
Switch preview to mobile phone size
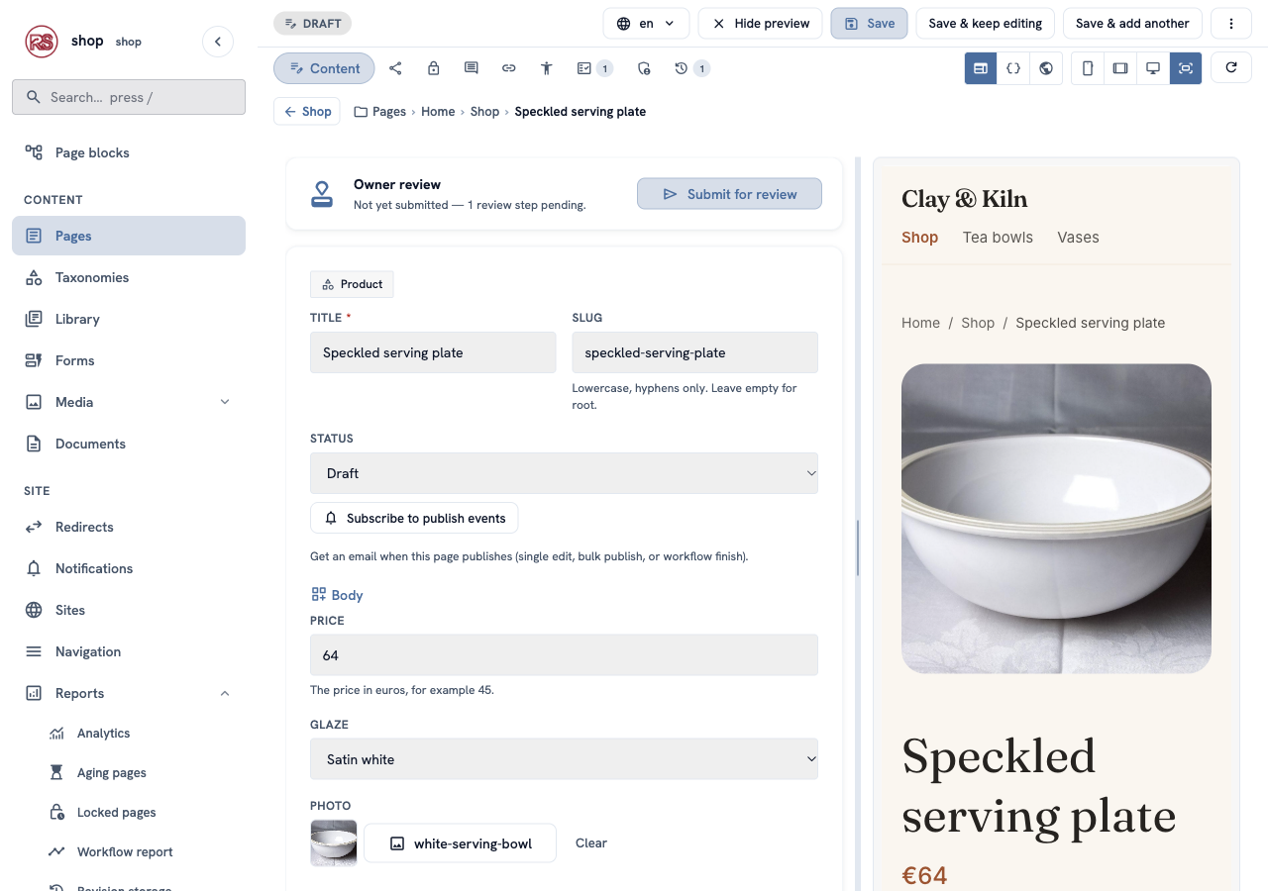(1088, 68)
